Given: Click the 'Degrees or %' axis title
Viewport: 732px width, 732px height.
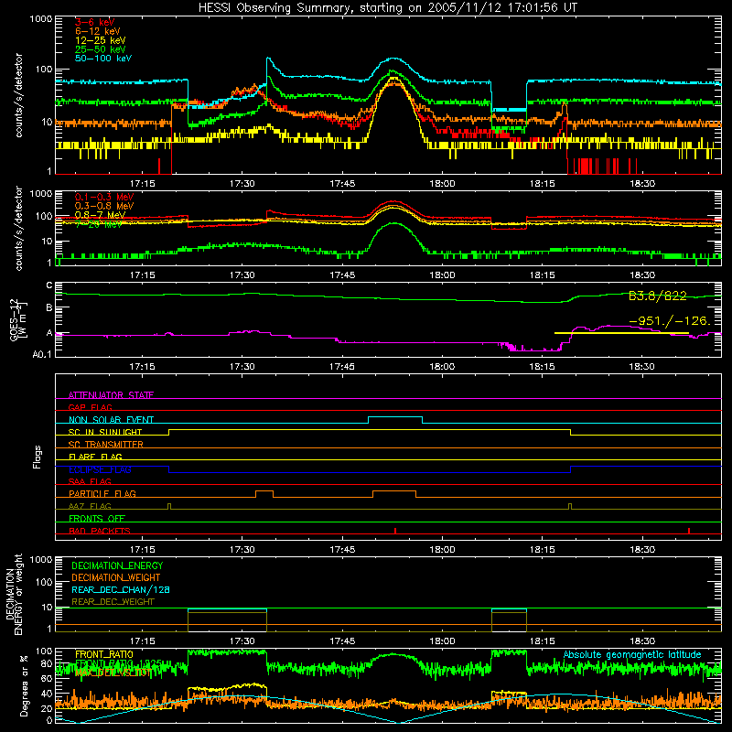Looking at the screenshot, I should (24, 685).
